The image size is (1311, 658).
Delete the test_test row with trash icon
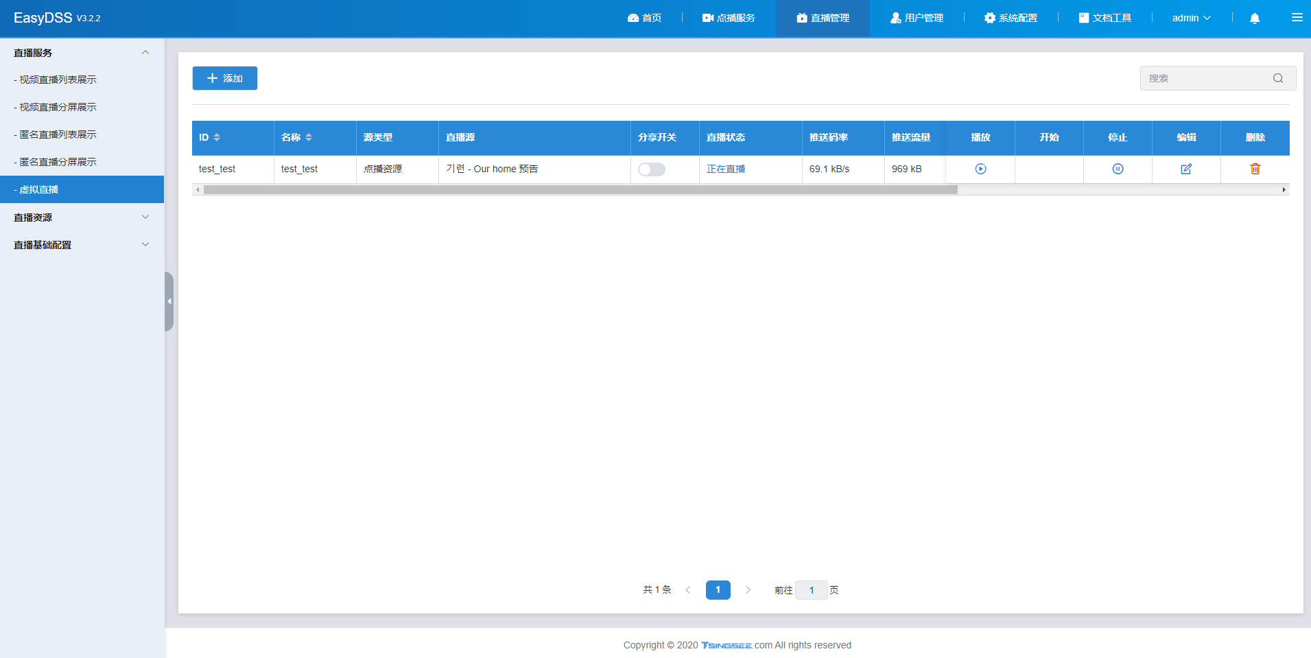1255,169
